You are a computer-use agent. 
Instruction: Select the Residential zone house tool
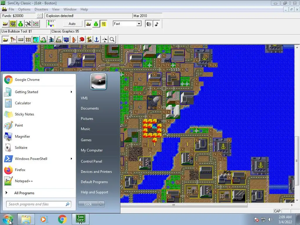(43, 40)
